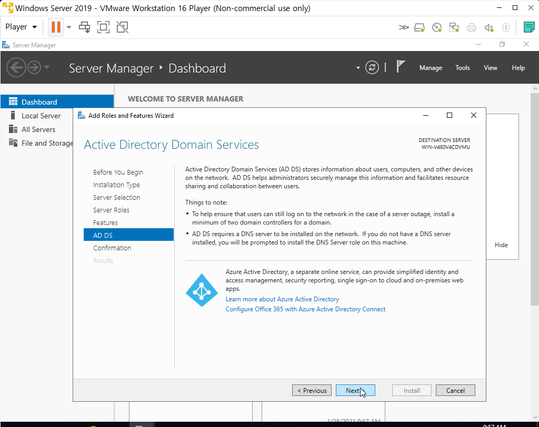Screen dimensions: 539x427
Task: Open Learn more about Azure Active Directory link
Action: click(282, 299)
